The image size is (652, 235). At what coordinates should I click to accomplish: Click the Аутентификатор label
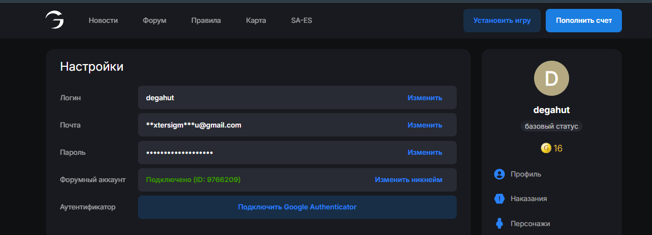tap(88, 207)
